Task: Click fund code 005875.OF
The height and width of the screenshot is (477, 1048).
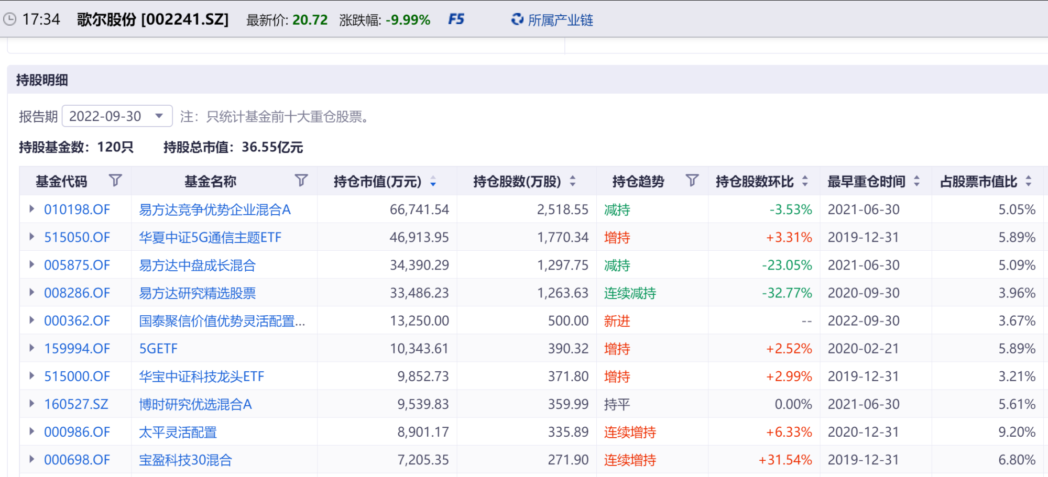Action: point(77,265)
